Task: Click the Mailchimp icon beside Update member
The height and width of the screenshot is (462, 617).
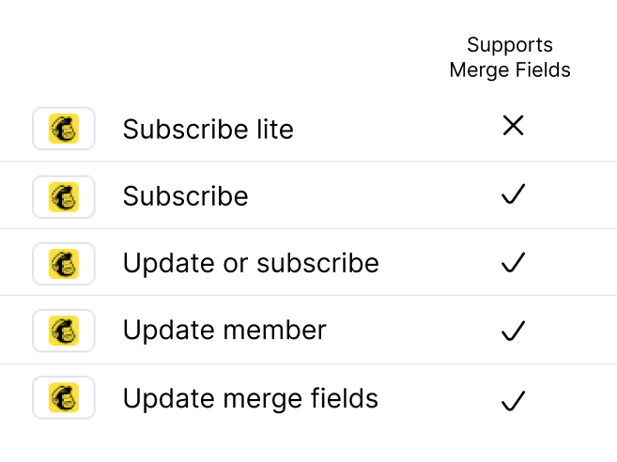Action: coord(64,331)
